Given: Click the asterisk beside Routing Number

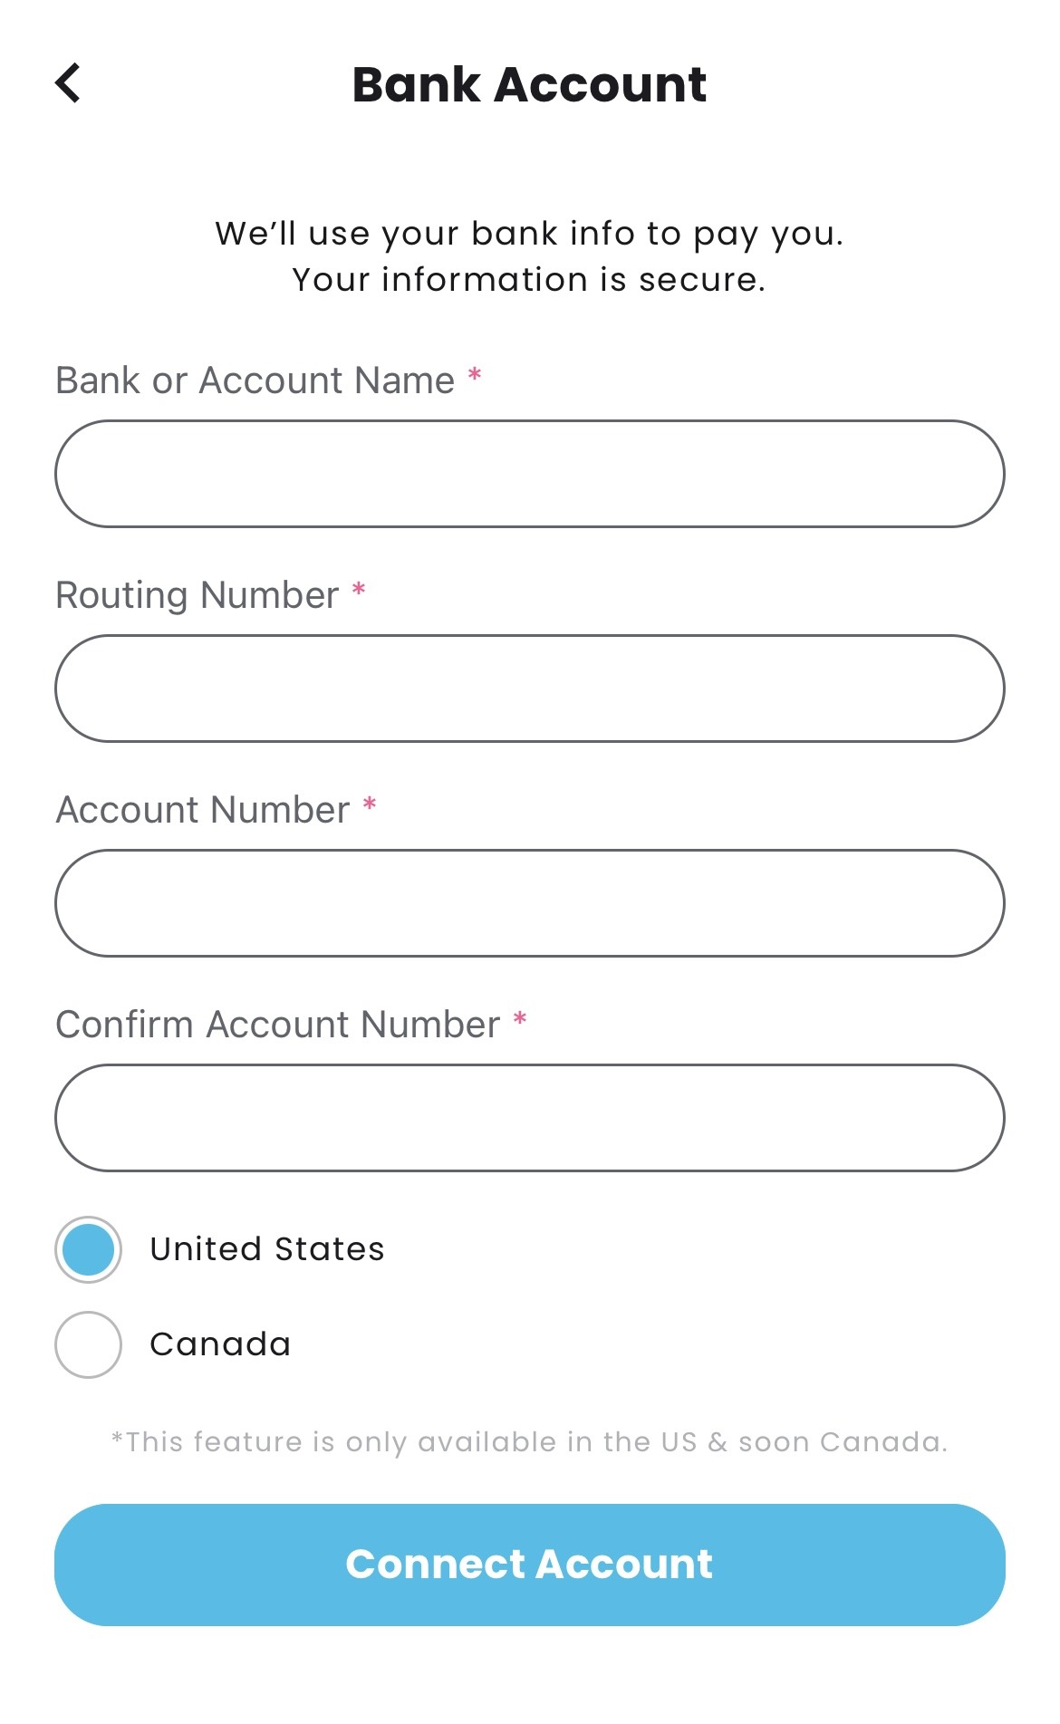Looking at the screenshot, I should click(359, 590).
